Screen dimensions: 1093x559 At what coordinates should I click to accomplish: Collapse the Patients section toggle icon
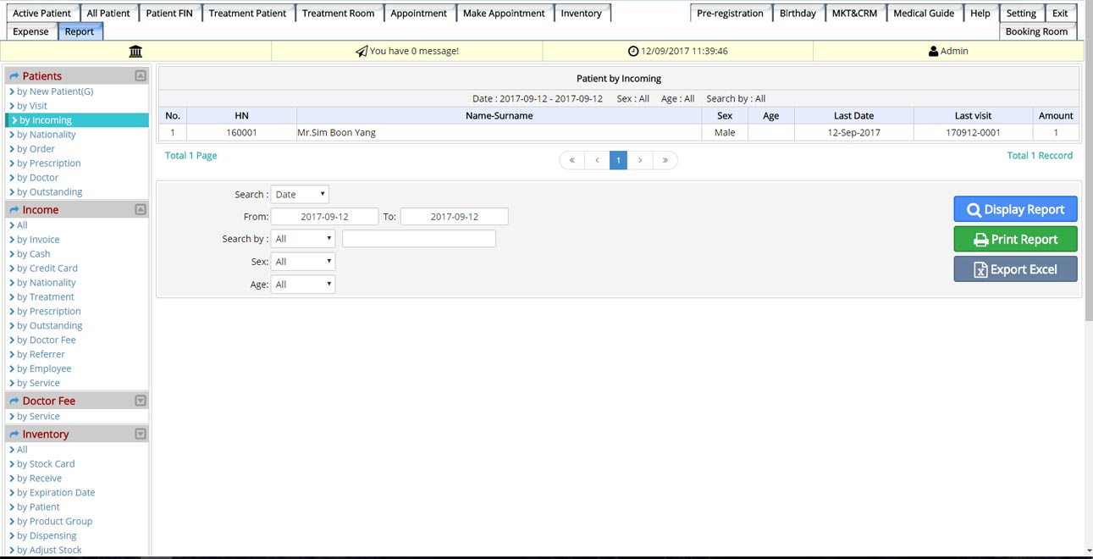point(141,76)
